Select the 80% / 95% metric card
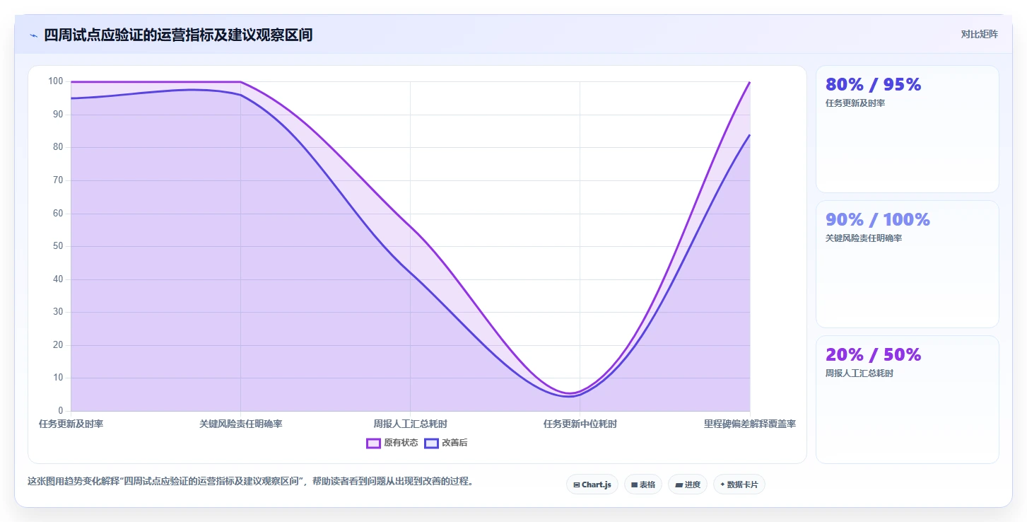Image resolution: width=1027 pixels, height=522 pixels. pyautogui.click(x=908, y=129)
